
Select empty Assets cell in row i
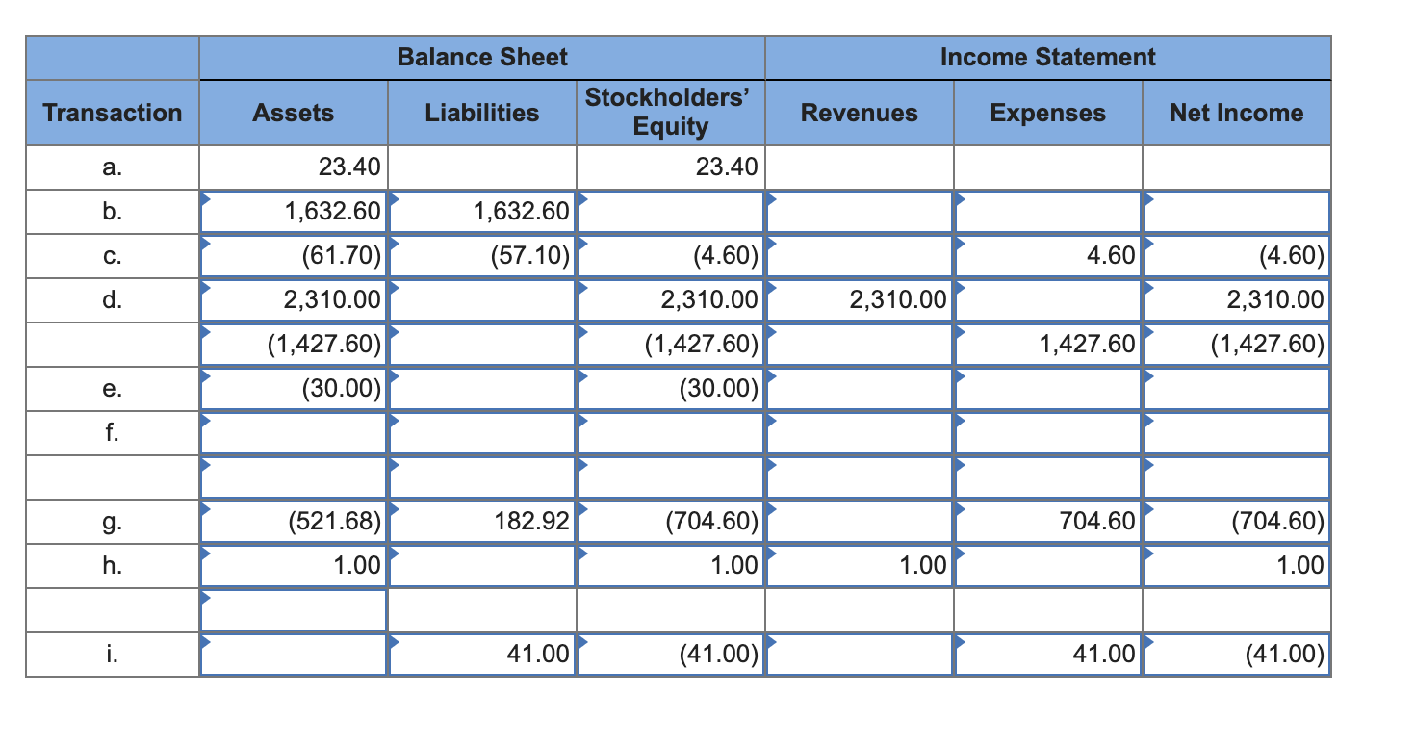(x=293, y=654)
